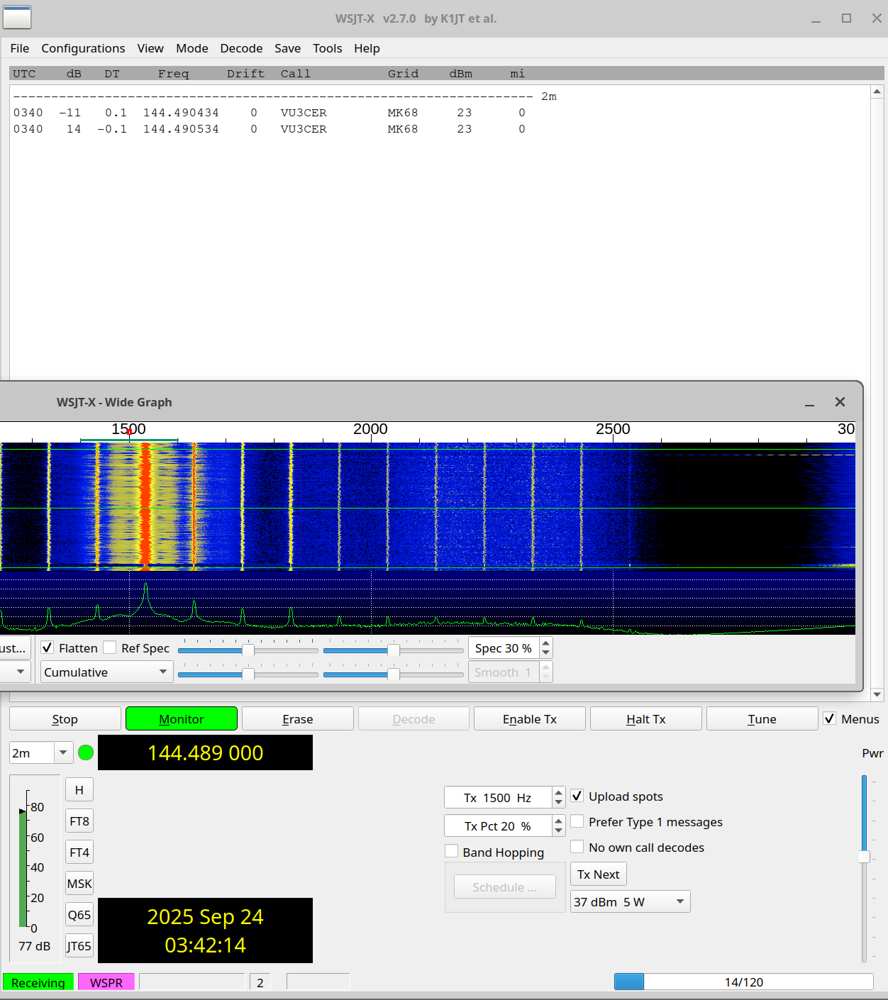Click the 14/120 progress bar
Screen dimensions: 888x1000
click(x=743, y=982)
